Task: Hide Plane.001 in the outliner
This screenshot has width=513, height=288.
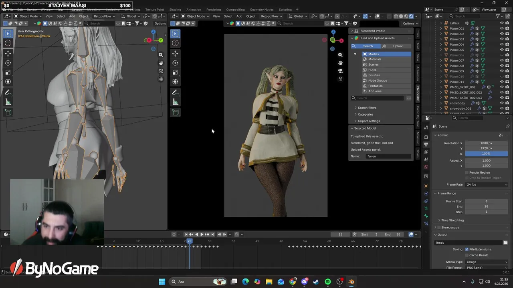Action: tap(501, 28)
